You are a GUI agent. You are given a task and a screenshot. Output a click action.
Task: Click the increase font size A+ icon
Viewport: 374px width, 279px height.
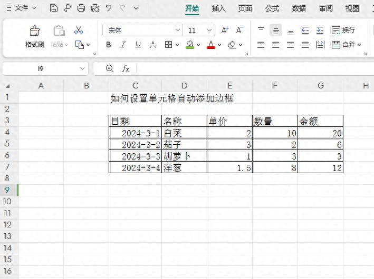[x=225, y=30]
